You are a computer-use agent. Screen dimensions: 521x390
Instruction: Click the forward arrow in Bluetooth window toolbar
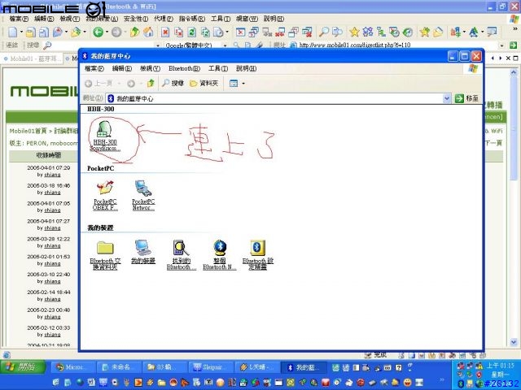pos(131,83)
